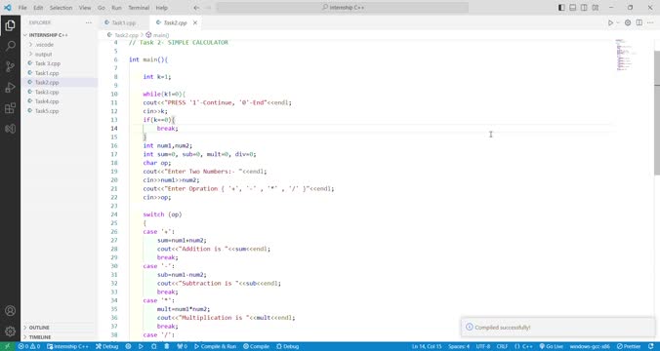Open the Source Control view

[10, 66]
